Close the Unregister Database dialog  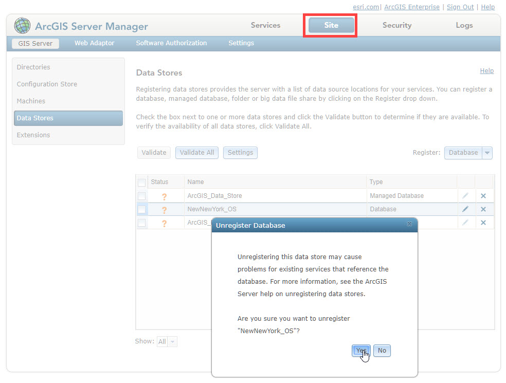point(409,224)
